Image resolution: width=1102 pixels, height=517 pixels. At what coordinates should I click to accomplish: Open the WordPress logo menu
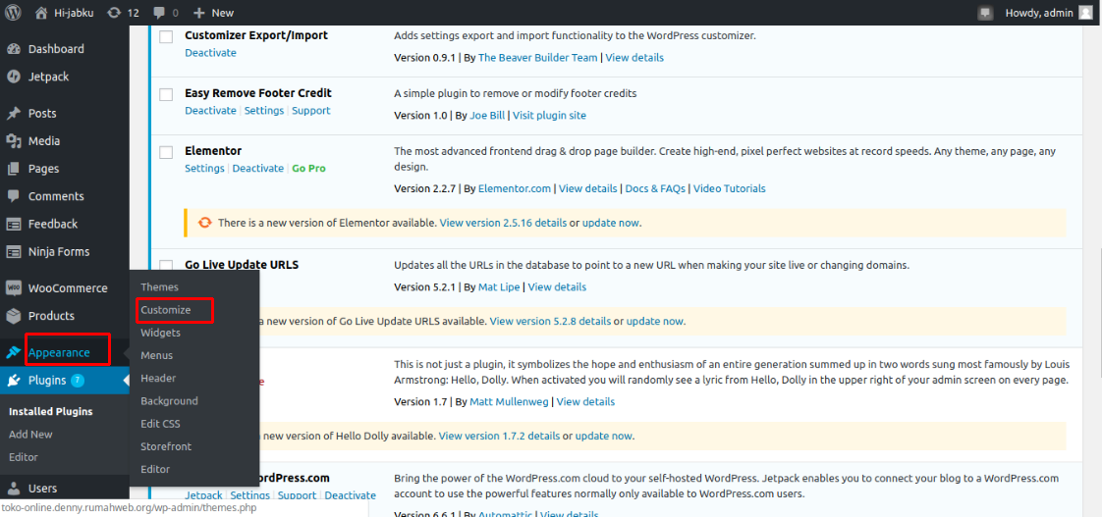pyautogui.click(x=14, y=13)
